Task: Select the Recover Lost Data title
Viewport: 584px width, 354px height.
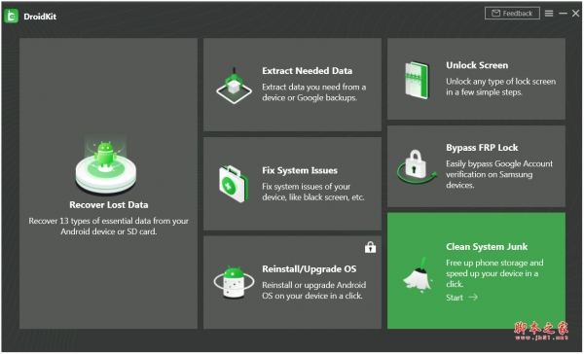Action: pos(109,205)
